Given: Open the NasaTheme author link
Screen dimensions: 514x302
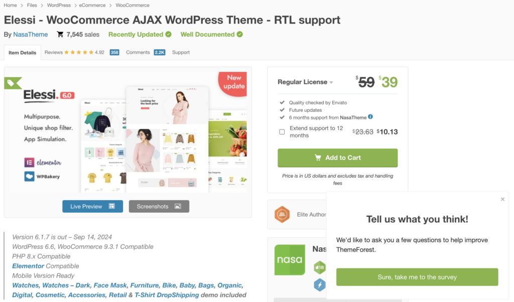Looking at the screenshot, I should coord(31,35).
